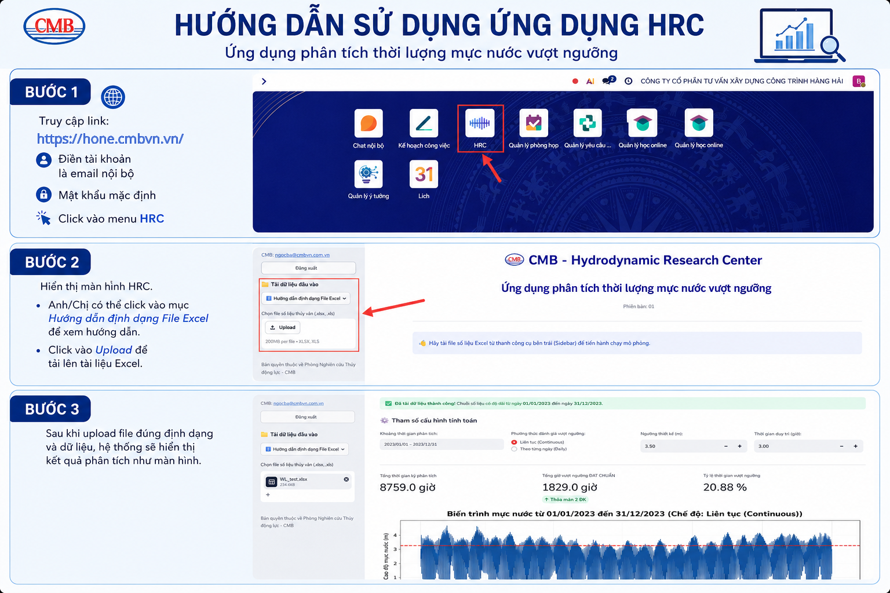The height and width of the screenshot is (593, 890).
Task: Click Đăng xuất button in Bước 2 sidebar
Action: pos(308,268)
